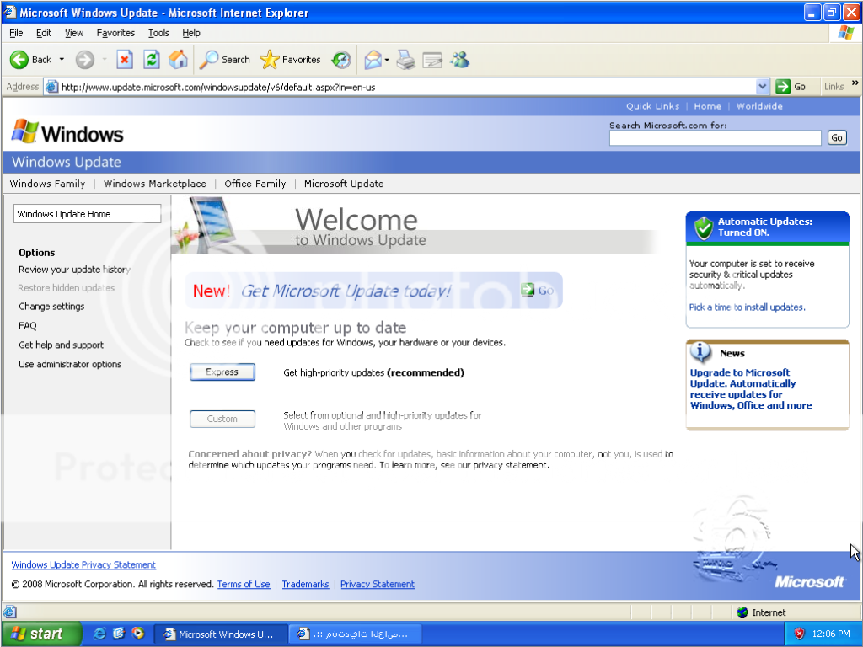Click the green arrow Go in Microsoft Update banner
The height and width of the screenshot is (647, 863).
[528, 290]
